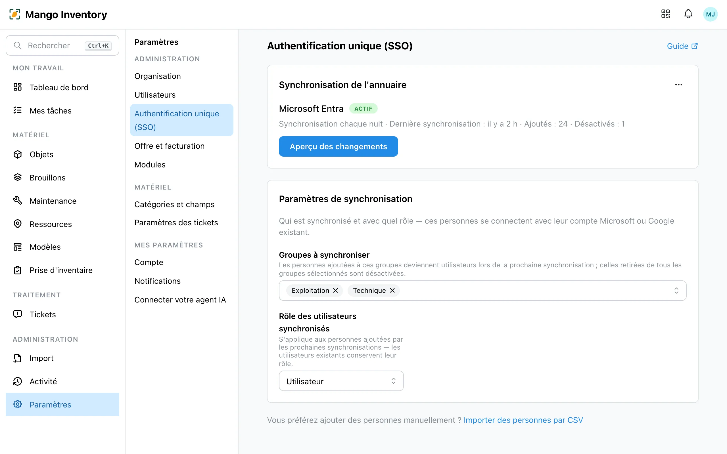Screen dimensions: 727x454
Task: Open the notifications bell
Action: [x=688, y=14]
